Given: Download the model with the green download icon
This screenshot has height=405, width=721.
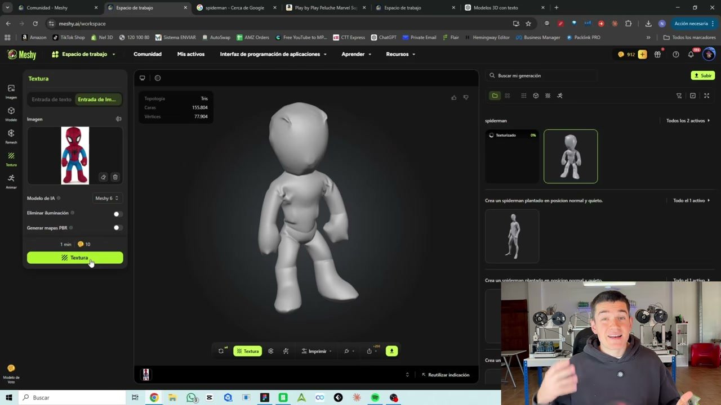Looking at the screenshot, I should [x=391, y=351].
